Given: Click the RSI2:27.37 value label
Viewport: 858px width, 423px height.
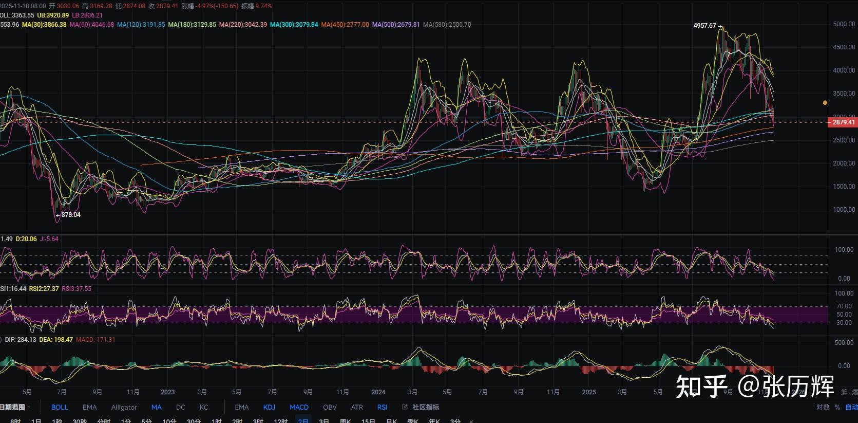Looking at the screenshot, I should 44,289.
